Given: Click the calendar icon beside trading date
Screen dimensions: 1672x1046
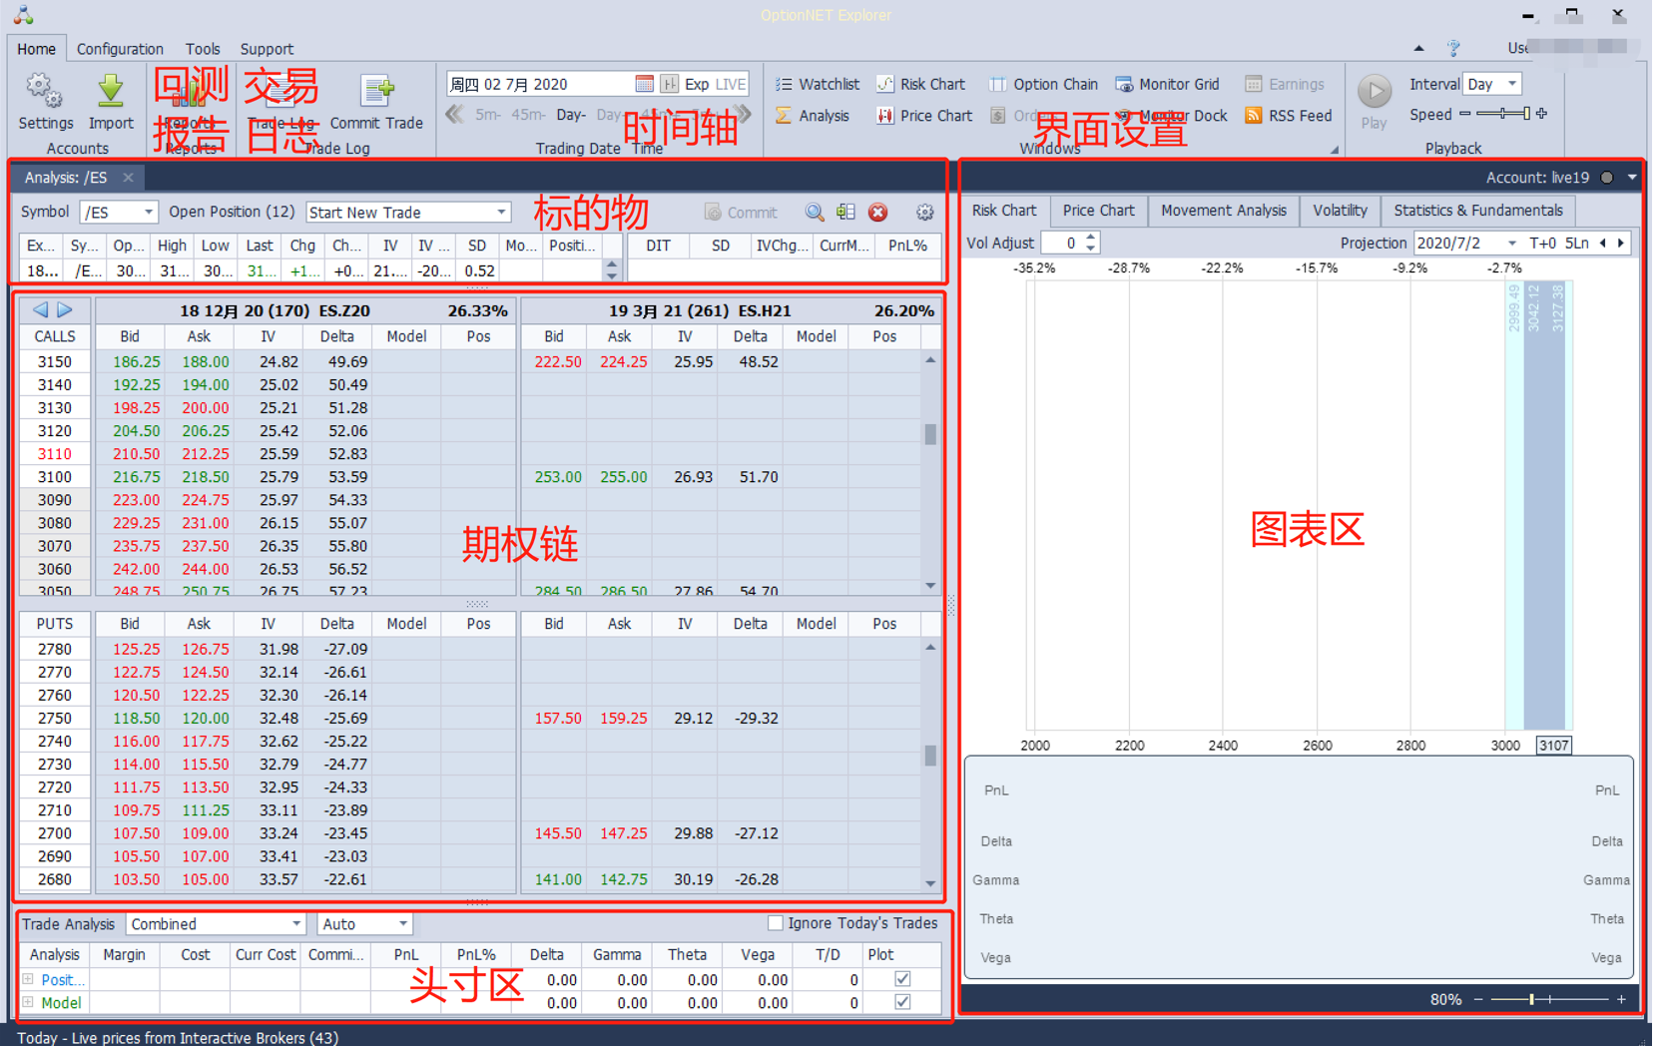Looking at the screenshot, I should click(x=645, y=84).
